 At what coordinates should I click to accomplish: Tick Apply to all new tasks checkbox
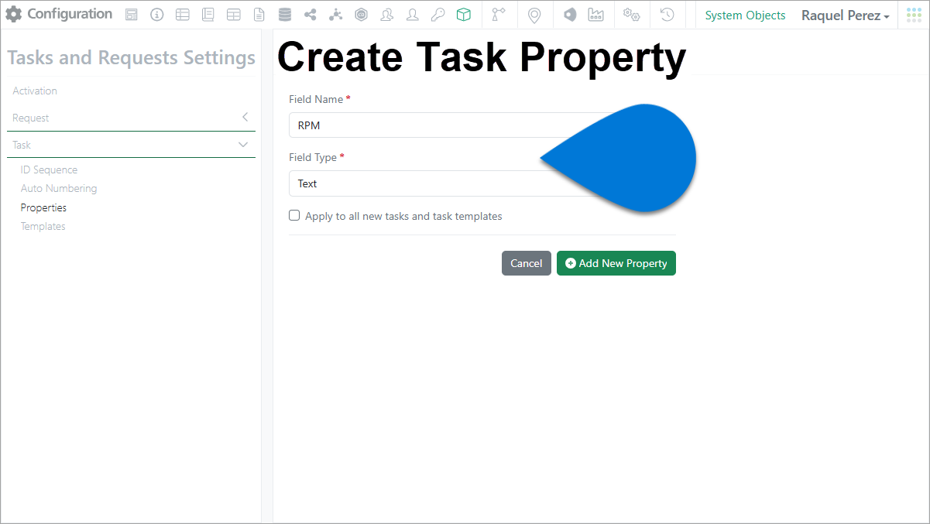click(x=294, y=215)
